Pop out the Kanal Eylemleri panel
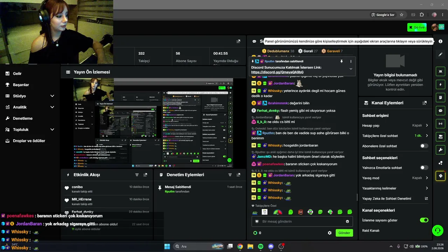The height and width of the screenshot is (252, 448). [425, 103]
